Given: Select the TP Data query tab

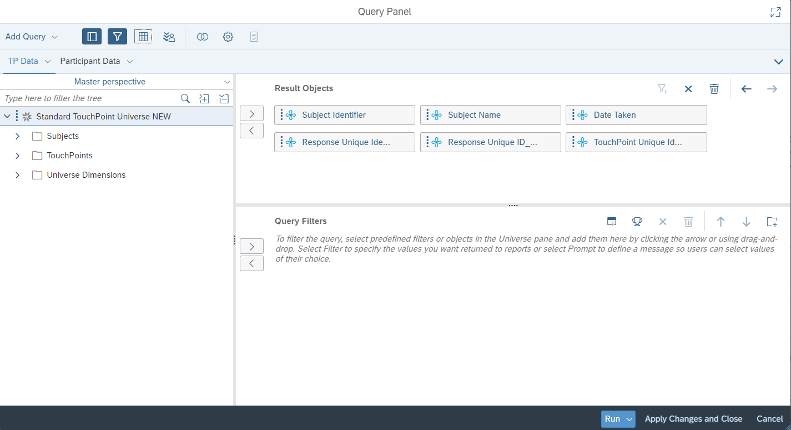Looking at the screenshot, I should (x=23, y=61).
